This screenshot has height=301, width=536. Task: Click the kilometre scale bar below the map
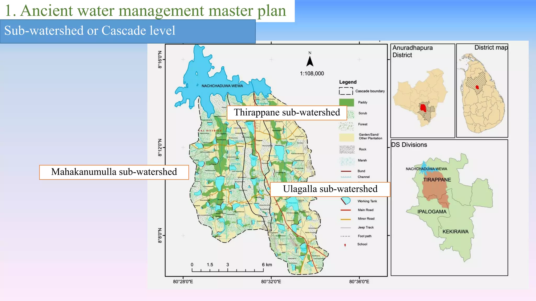tap(228, 270)
